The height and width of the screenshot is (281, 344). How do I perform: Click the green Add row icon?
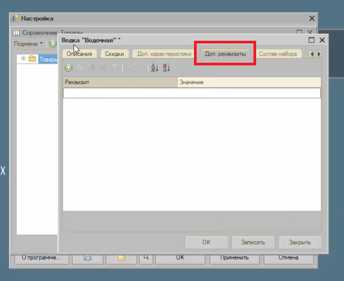point(68,68)
